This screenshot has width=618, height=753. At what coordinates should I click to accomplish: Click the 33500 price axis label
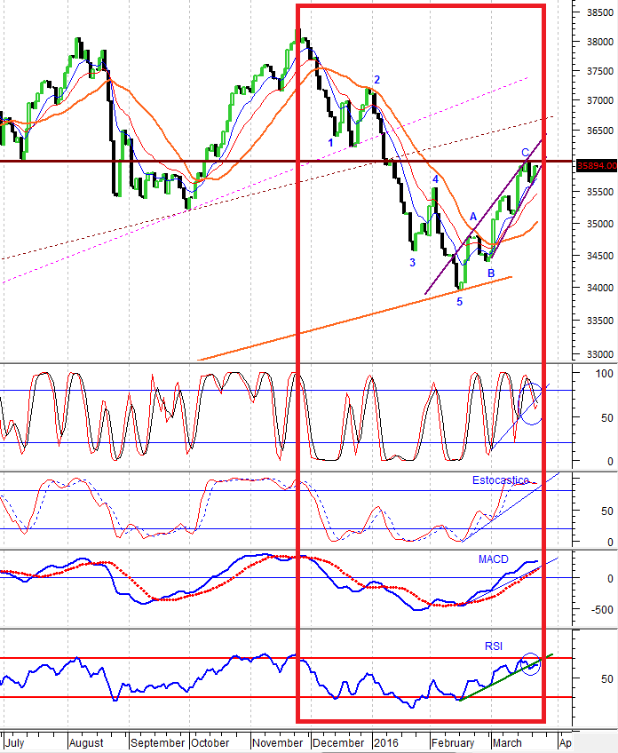point(599,321)
